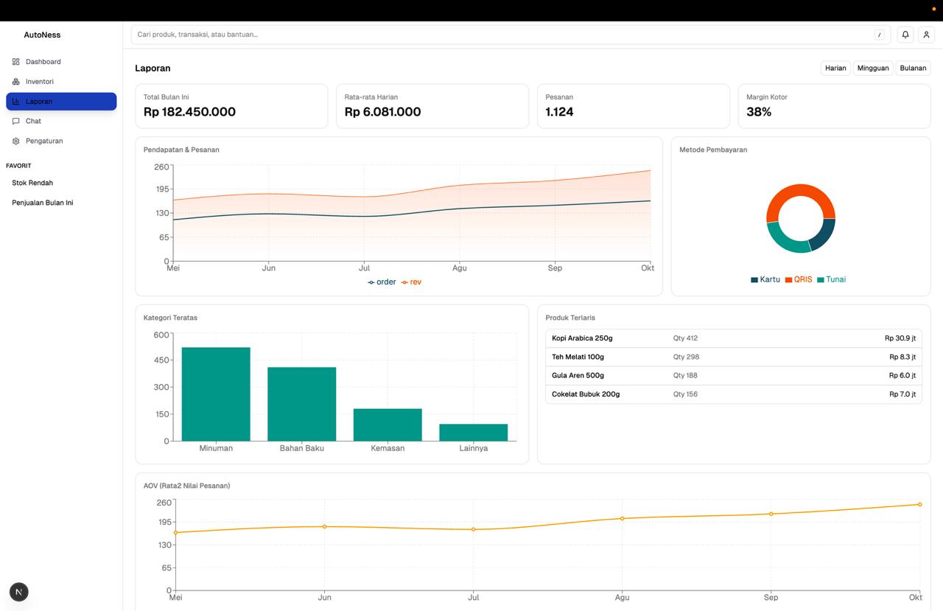Toggle the QRIS legend entry
Screen dimensions: 943x611
coord(799,279)
